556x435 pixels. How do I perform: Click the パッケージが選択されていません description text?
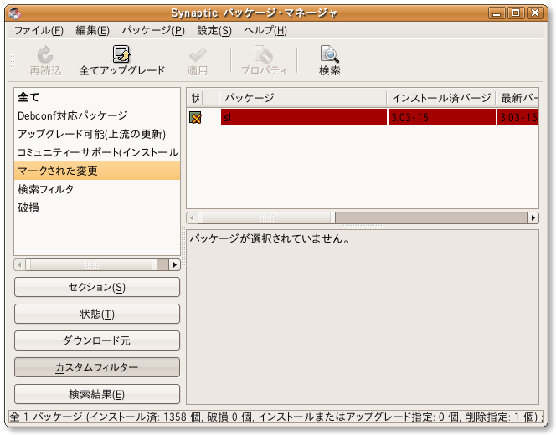pyautogui.click(x=270, y=238)
